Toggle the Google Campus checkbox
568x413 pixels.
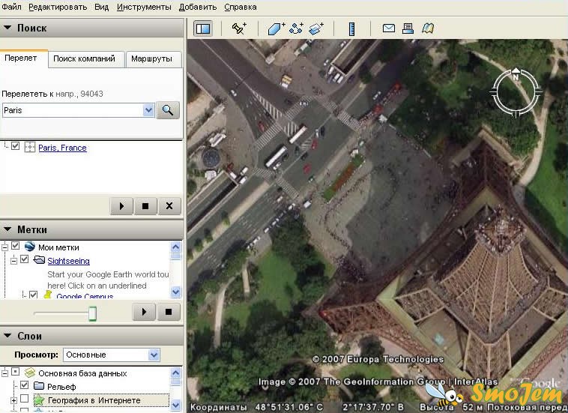pyautogui.click(x=33, y=295)
